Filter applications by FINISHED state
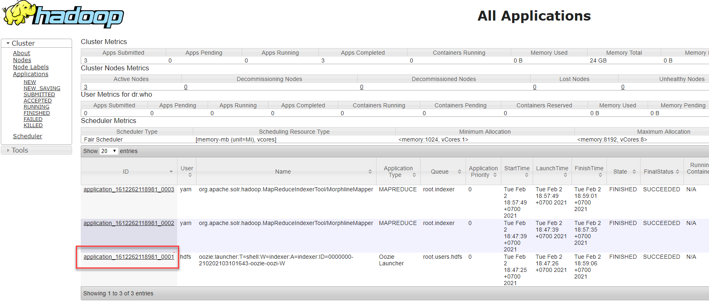 click(37, 113)
